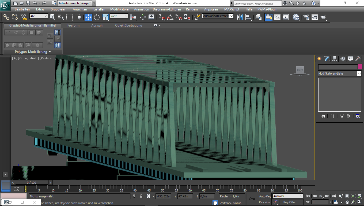Toggle the selection lock padlock icon
The height and width of the screenshot is (206, 364).
point(141,196)
